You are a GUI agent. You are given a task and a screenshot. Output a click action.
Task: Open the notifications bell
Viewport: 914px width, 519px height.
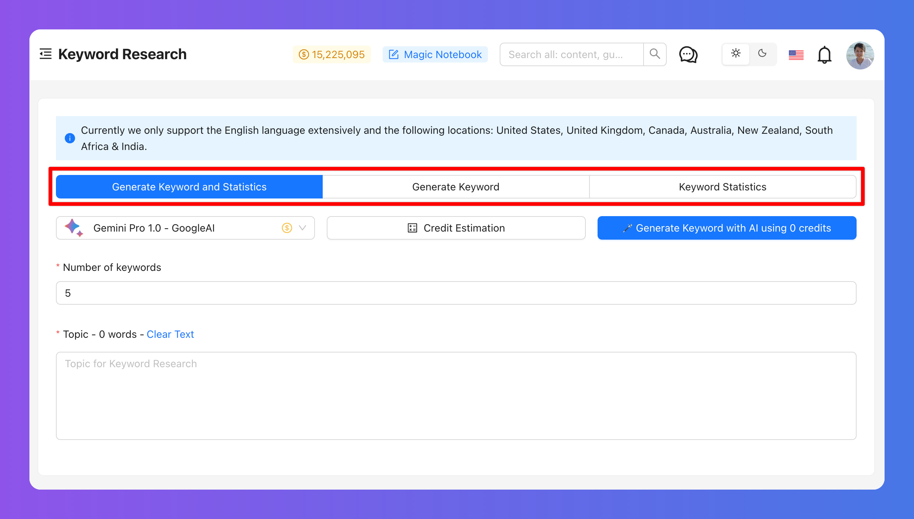click(x=824, y=55)
